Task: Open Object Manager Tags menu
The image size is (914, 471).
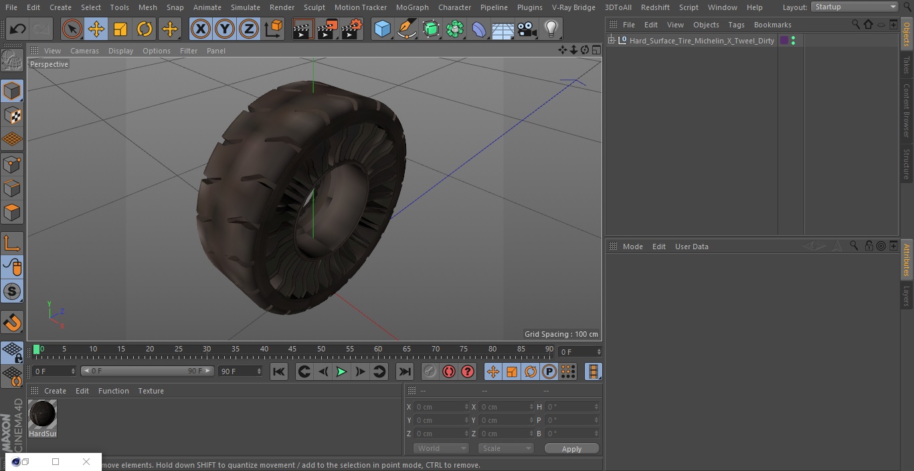Action: [x=736, y=25]
